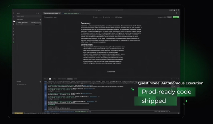Click the notifications icon in status bar
Viewport: 213px width, 124px height.
tap(179, 113)
